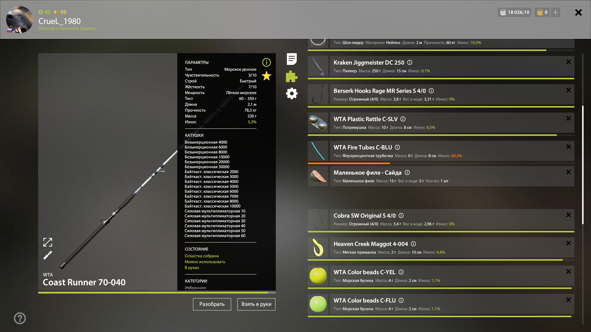This screenshot has height=332, width=591.
Task: Toggle favorite star on Coast Runner rod
Action: [266, 76]
